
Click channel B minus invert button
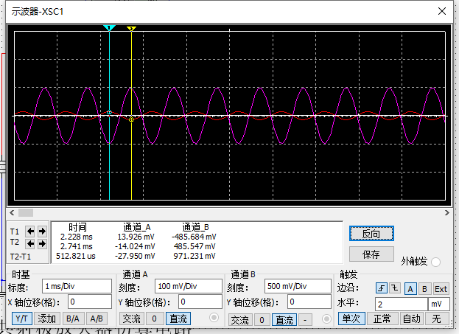(305, 320)
